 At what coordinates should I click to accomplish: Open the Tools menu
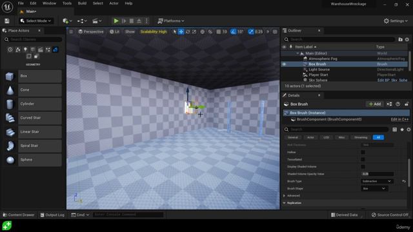(x=67, y=3)
